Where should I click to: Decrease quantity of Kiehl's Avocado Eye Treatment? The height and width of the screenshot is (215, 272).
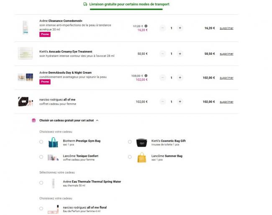162,54
